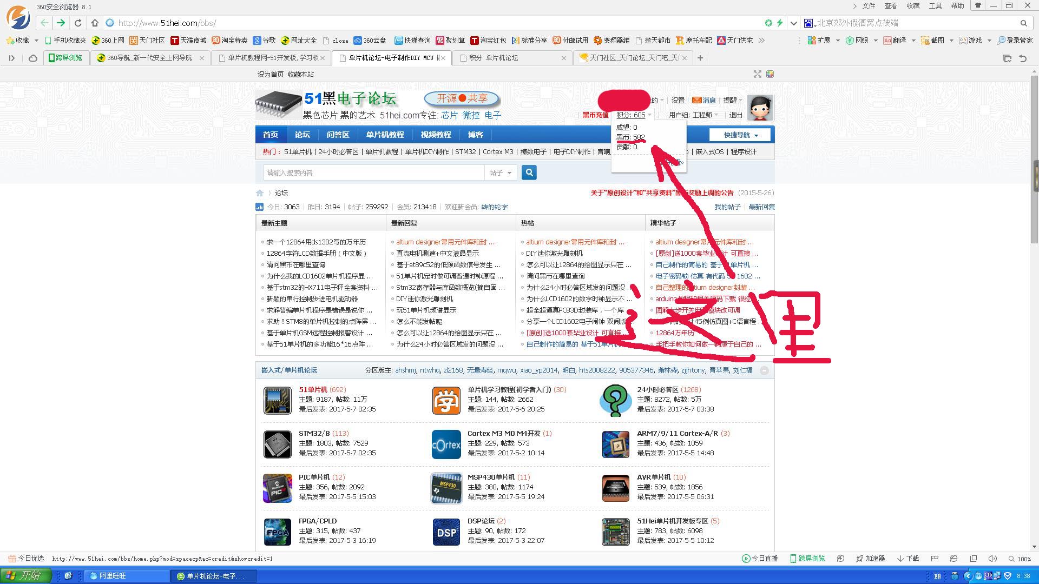Open the 请问黑币在哪里查询 post in 最新主题

click(x=295, y=265)
